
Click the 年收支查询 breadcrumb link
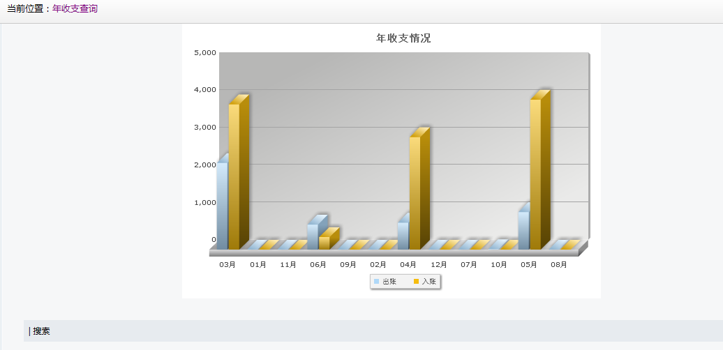point(75,9)
